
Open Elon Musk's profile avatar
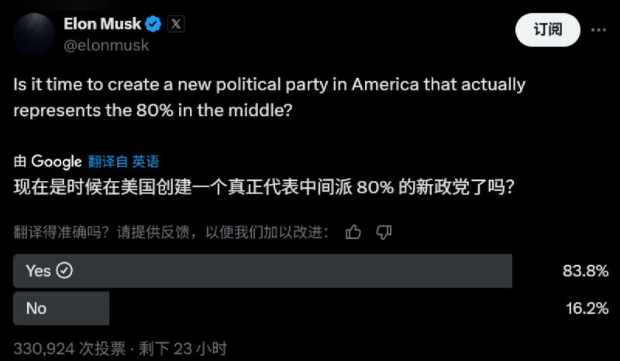click(34, 34)
